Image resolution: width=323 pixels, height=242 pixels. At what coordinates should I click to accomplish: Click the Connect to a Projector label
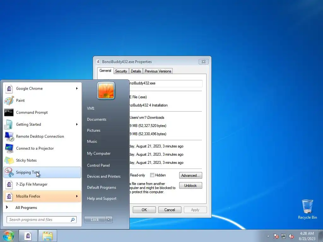pyautogui.click(x=35, y=148)
